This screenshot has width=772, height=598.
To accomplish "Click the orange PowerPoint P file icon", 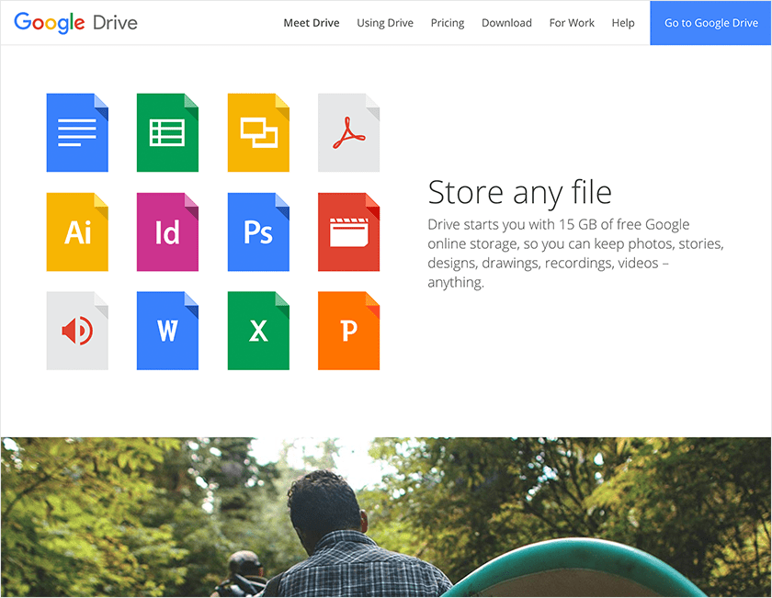I will point(348,331).
